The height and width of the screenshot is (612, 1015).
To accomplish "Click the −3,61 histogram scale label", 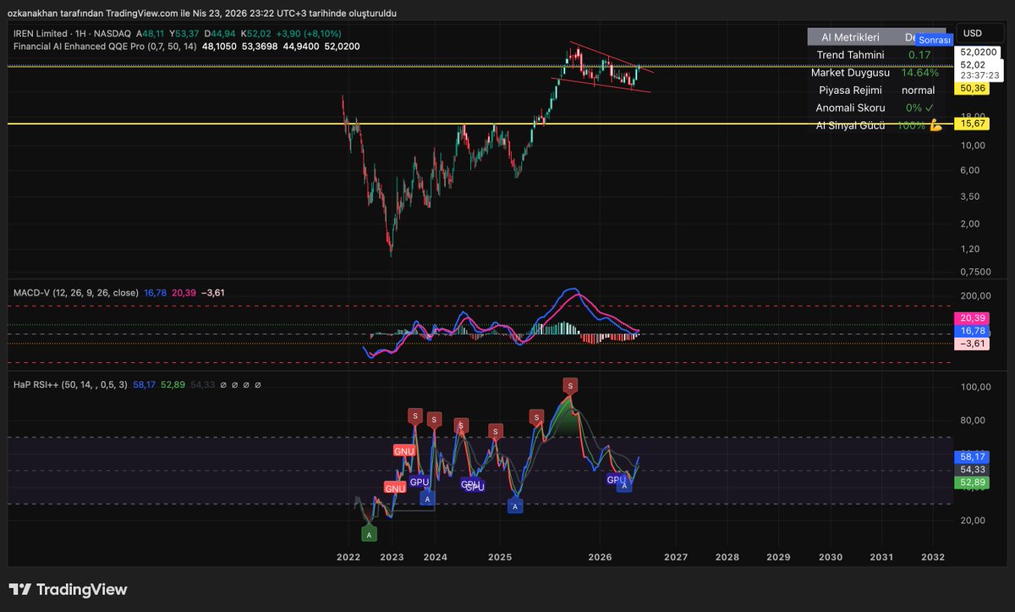I will point(971,344).
